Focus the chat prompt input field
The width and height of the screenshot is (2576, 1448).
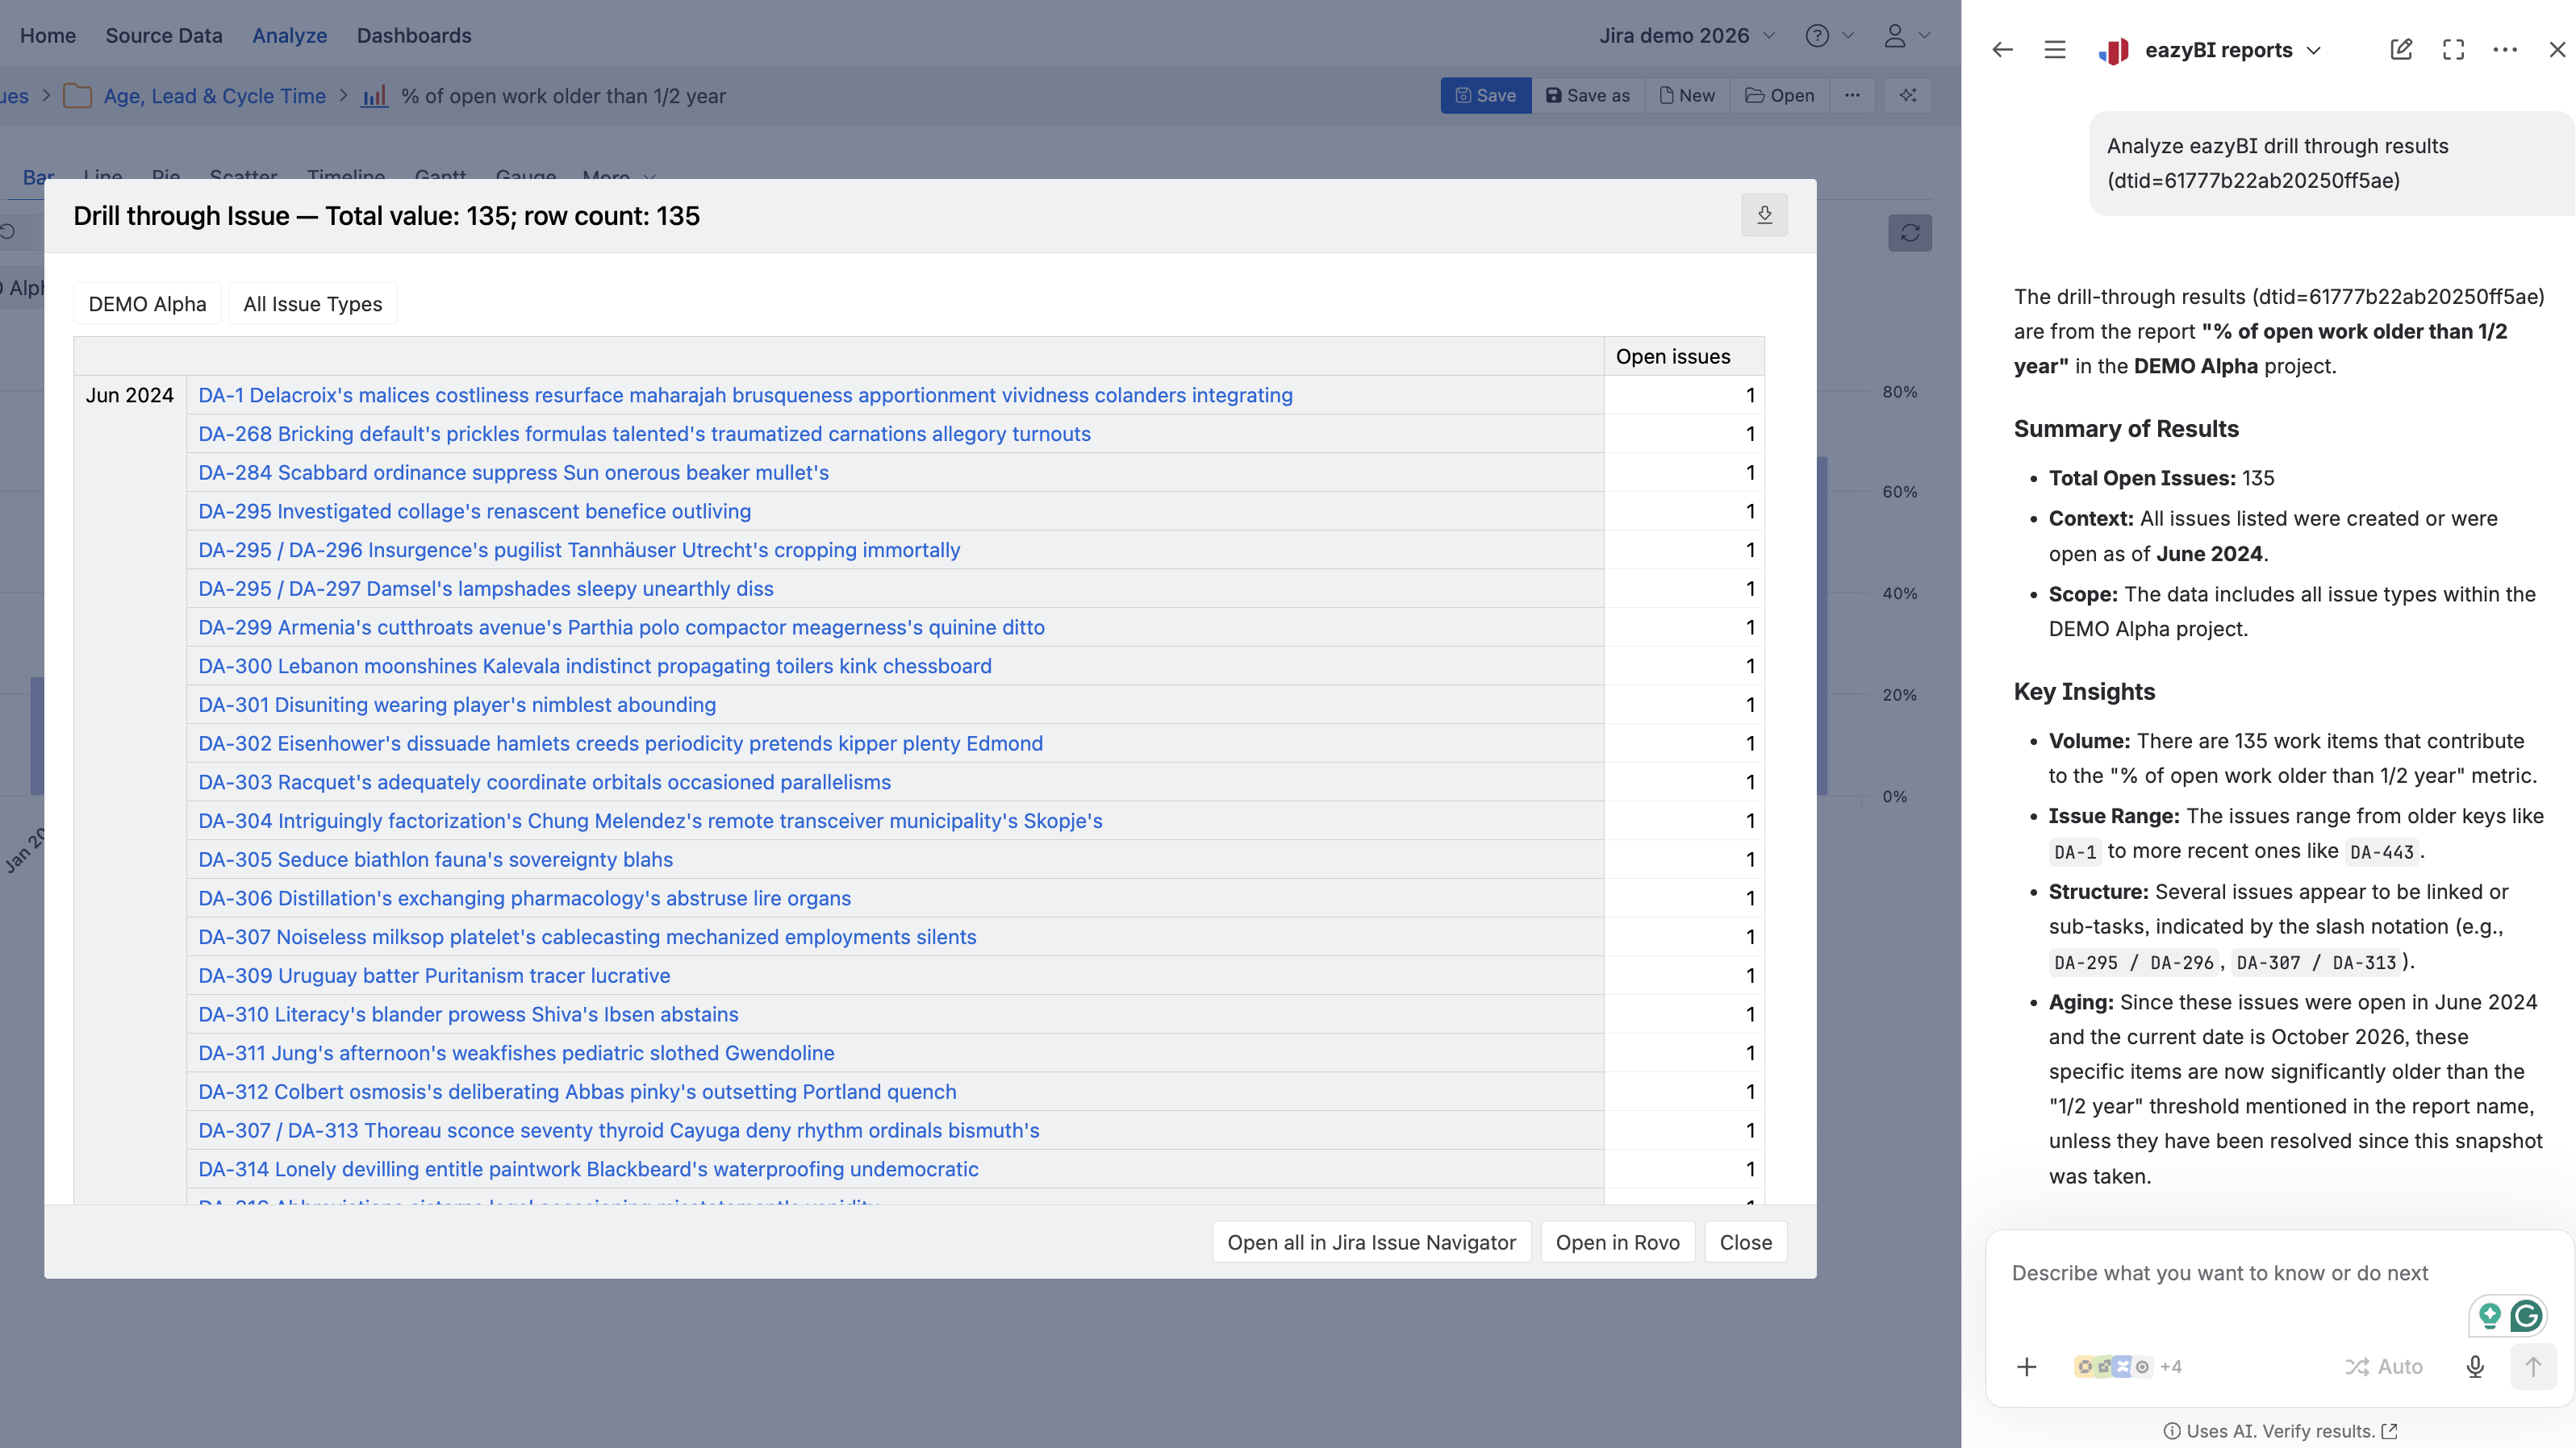[x=2220, y=1273]
